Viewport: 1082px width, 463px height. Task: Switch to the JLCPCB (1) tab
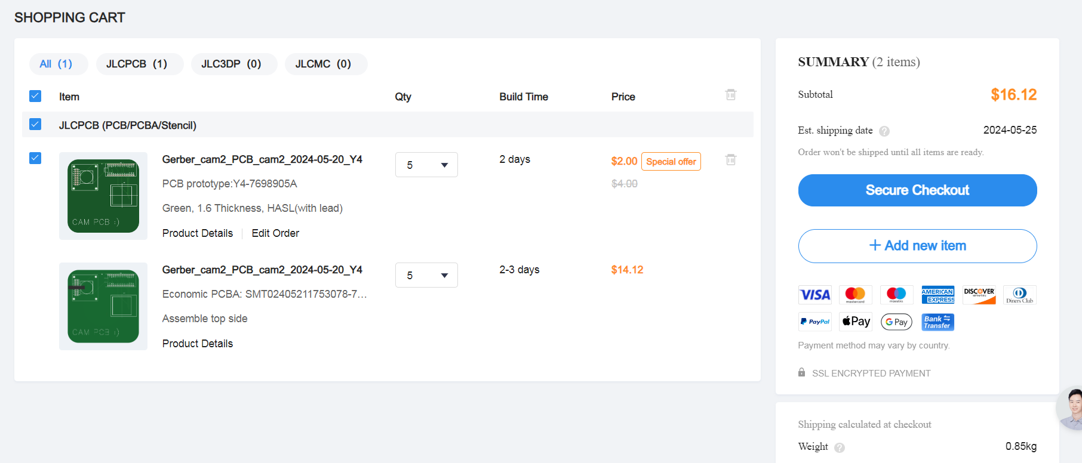coord(140,64)
